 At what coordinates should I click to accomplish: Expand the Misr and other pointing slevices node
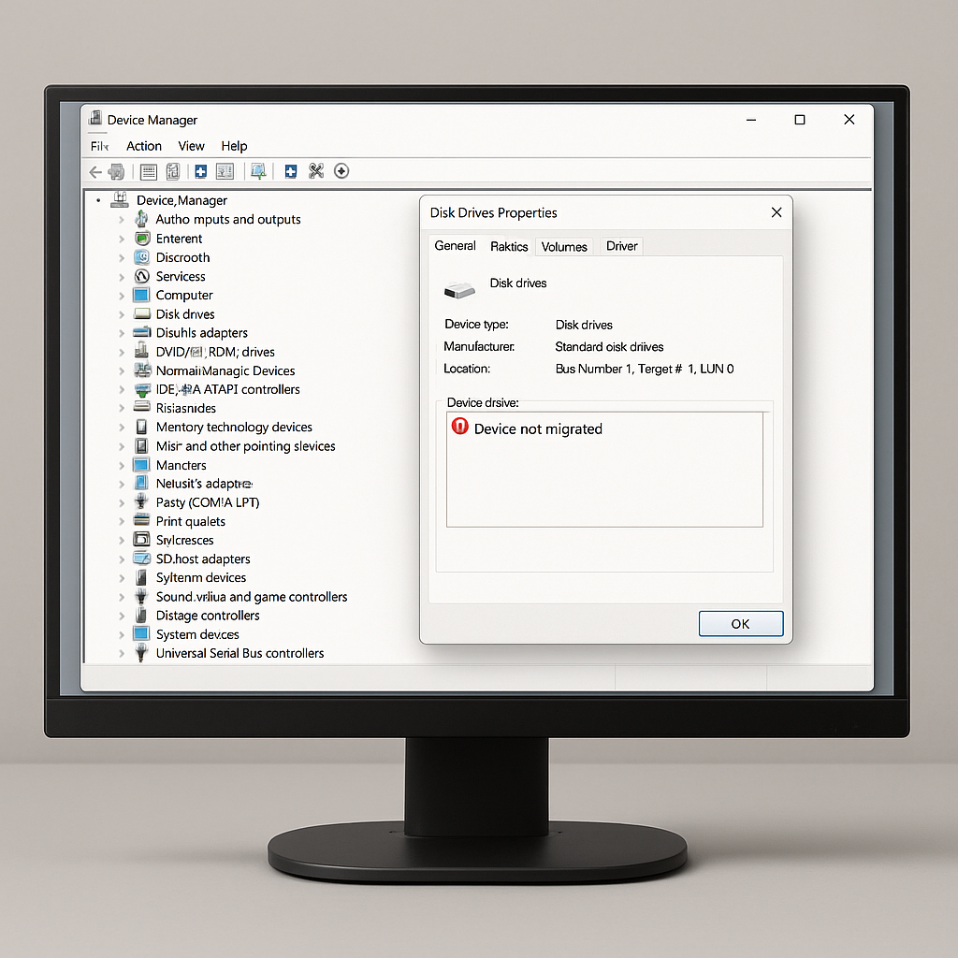coord(122,446)
